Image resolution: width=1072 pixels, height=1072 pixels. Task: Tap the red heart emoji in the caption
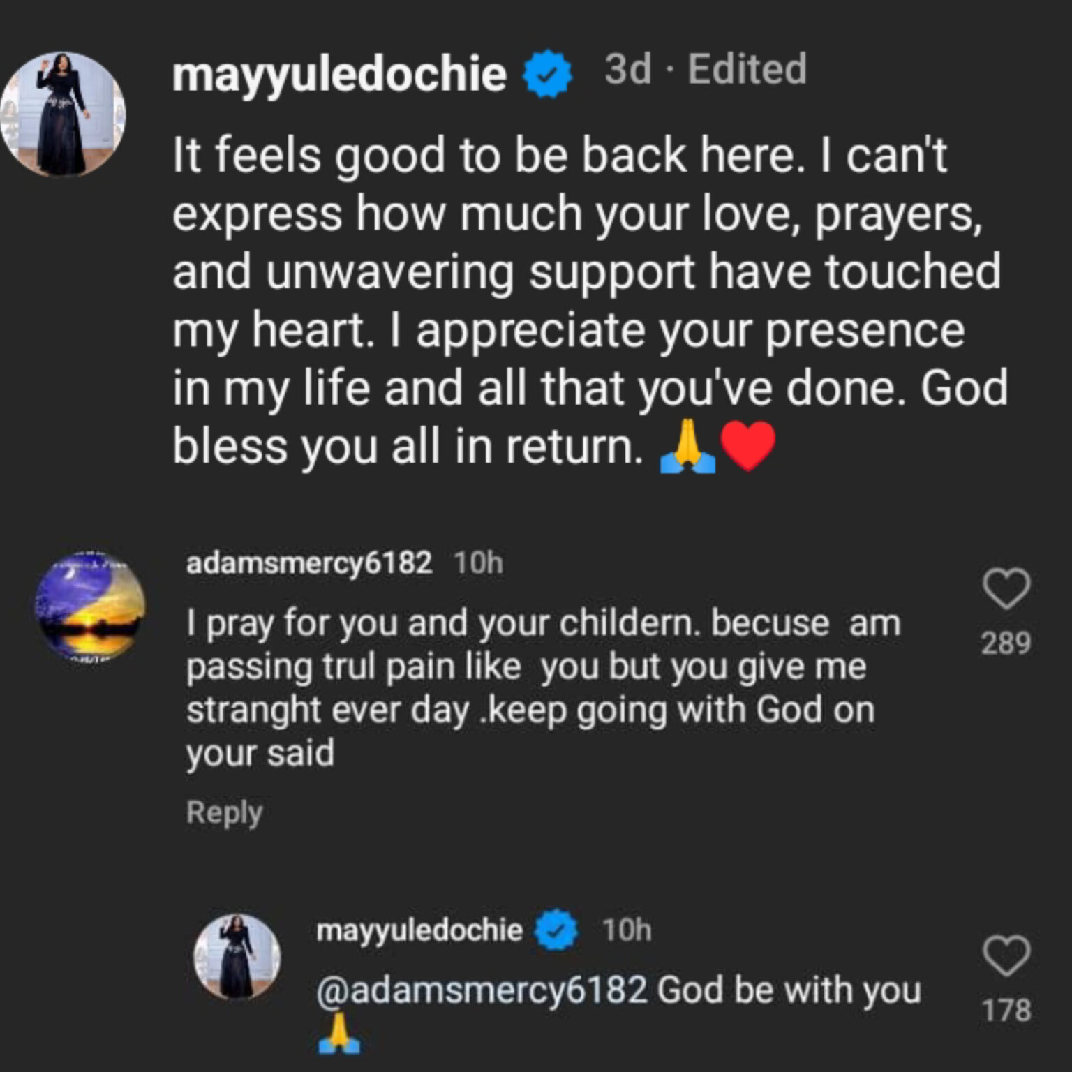(747, 446)
